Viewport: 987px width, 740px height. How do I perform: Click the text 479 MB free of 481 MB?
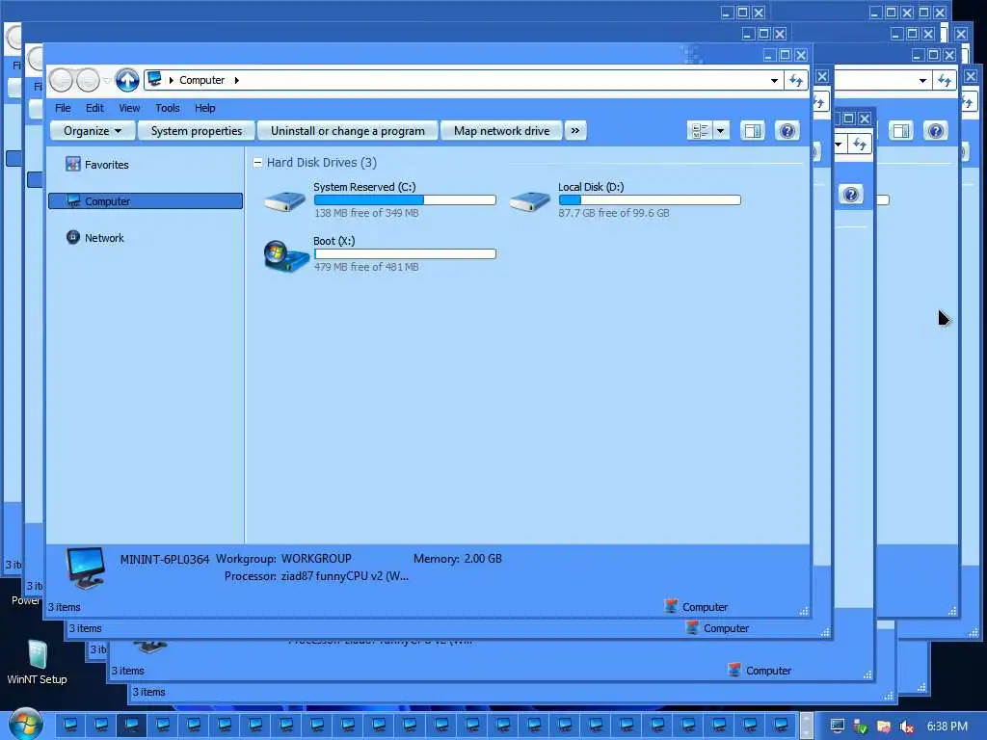(x=366, y=268)
